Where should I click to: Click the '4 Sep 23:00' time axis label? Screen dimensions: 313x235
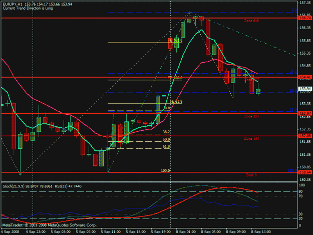(36, 232)
